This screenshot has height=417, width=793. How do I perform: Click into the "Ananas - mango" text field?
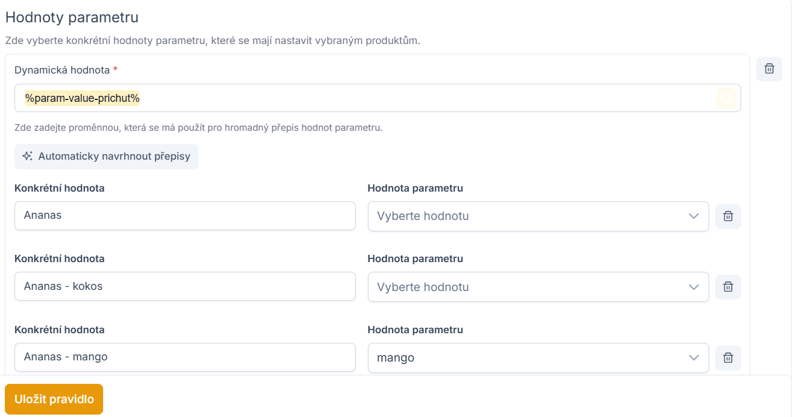tap(185, 357)
